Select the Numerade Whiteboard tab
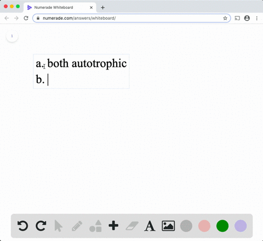 60,8
